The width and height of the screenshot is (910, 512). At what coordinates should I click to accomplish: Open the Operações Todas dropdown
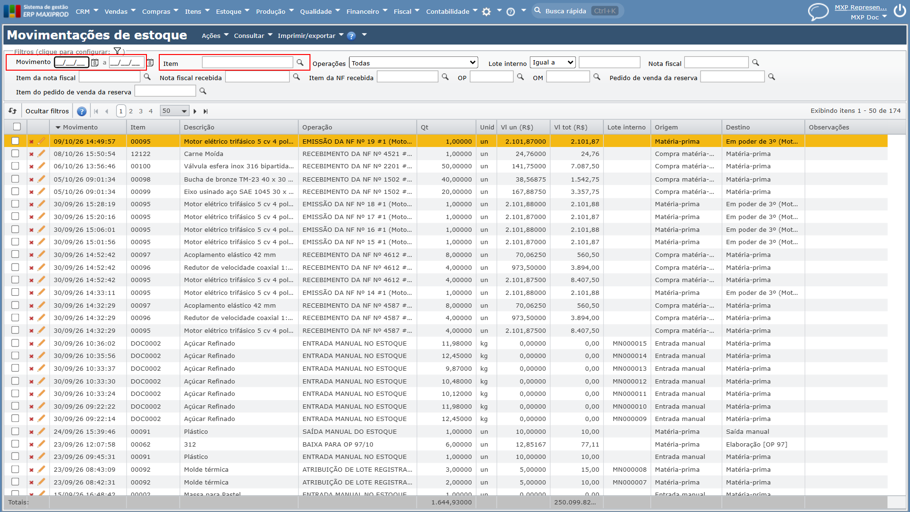(413, 63)
